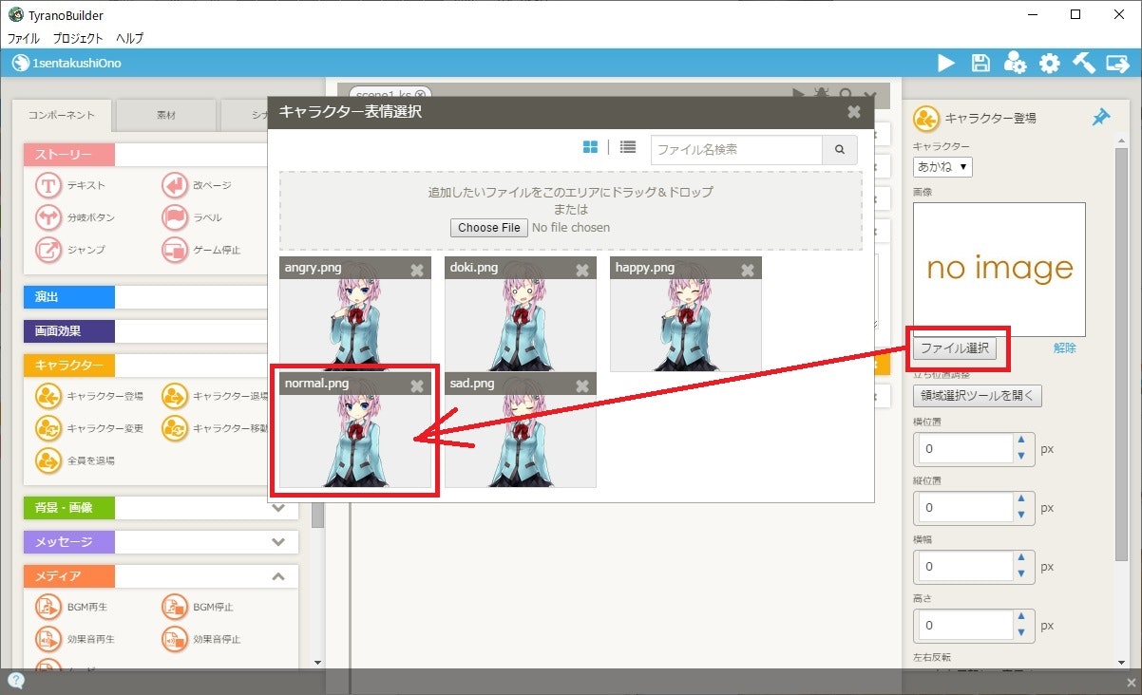Click the preview play icon in top bar
Viewport: 1142px width, 695px height.
[946, 63]
